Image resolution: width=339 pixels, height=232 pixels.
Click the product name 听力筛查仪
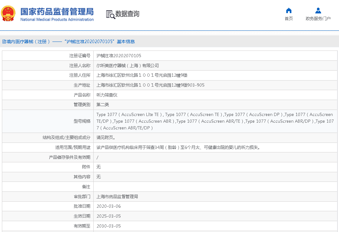[x=107, y=95]
